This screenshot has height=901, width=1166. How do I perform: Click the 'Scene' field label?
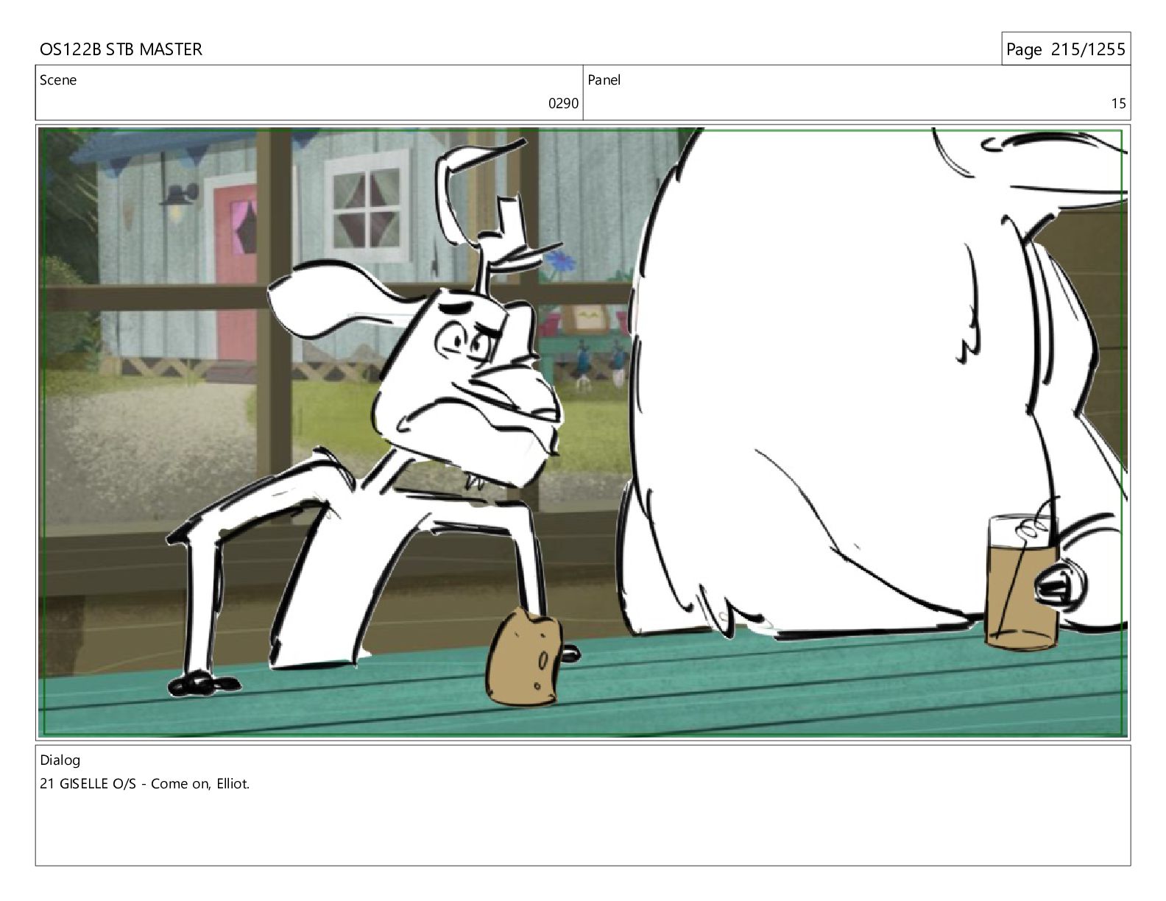point(58,80)
